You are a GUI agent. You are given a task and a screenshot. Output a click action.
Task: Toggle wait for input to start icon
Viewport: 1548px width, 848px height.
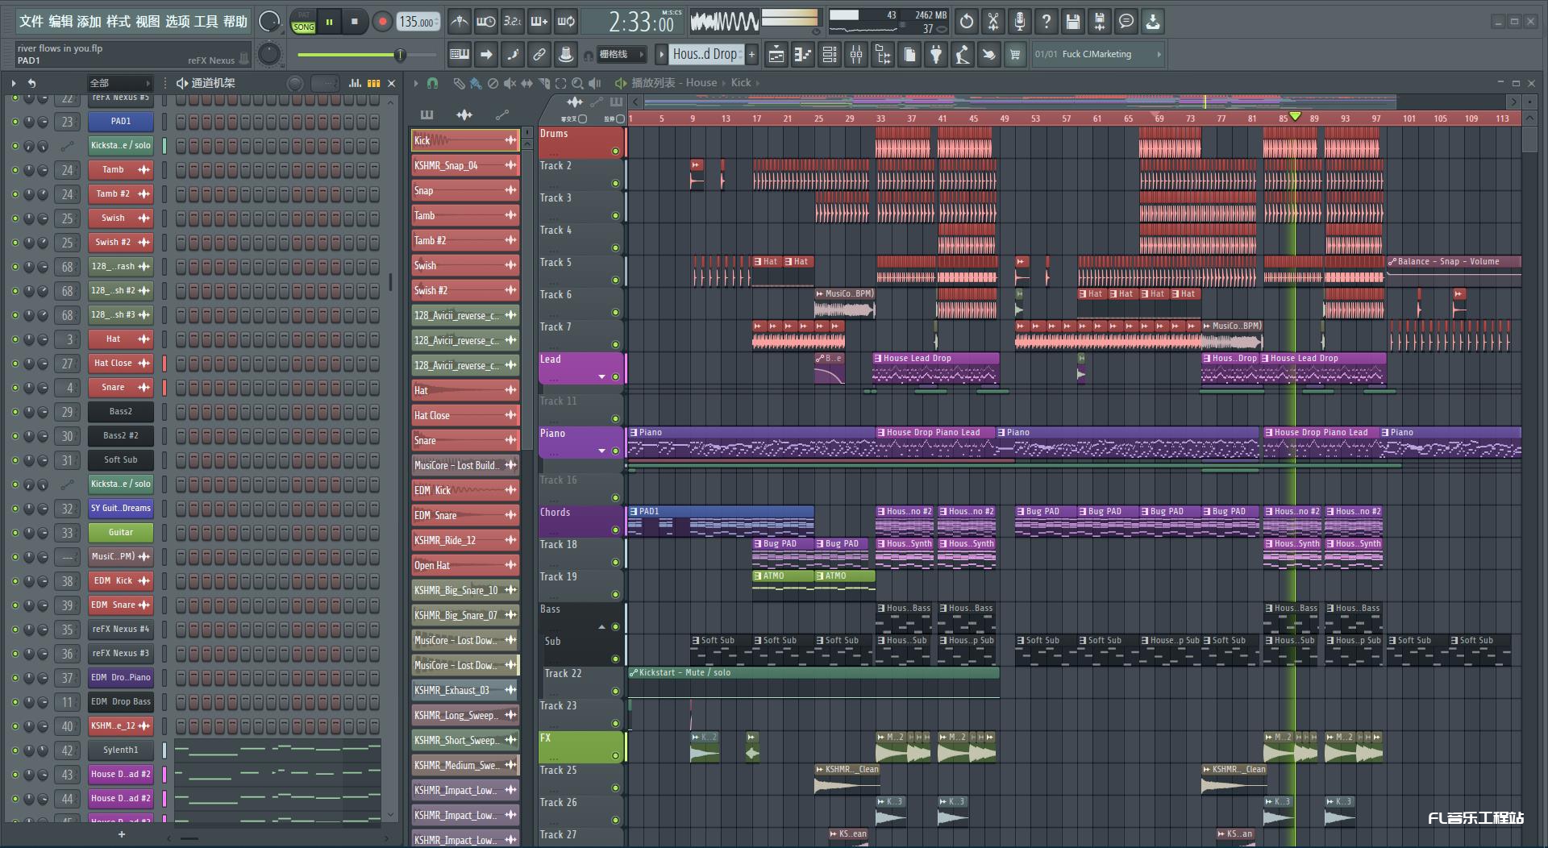[486, 22]
